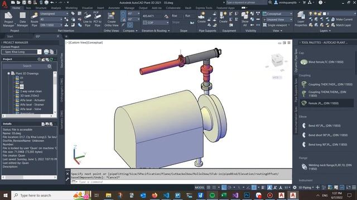Click the printer icon beside the project dropdown
357x200 pixels.
pos(46,52)
